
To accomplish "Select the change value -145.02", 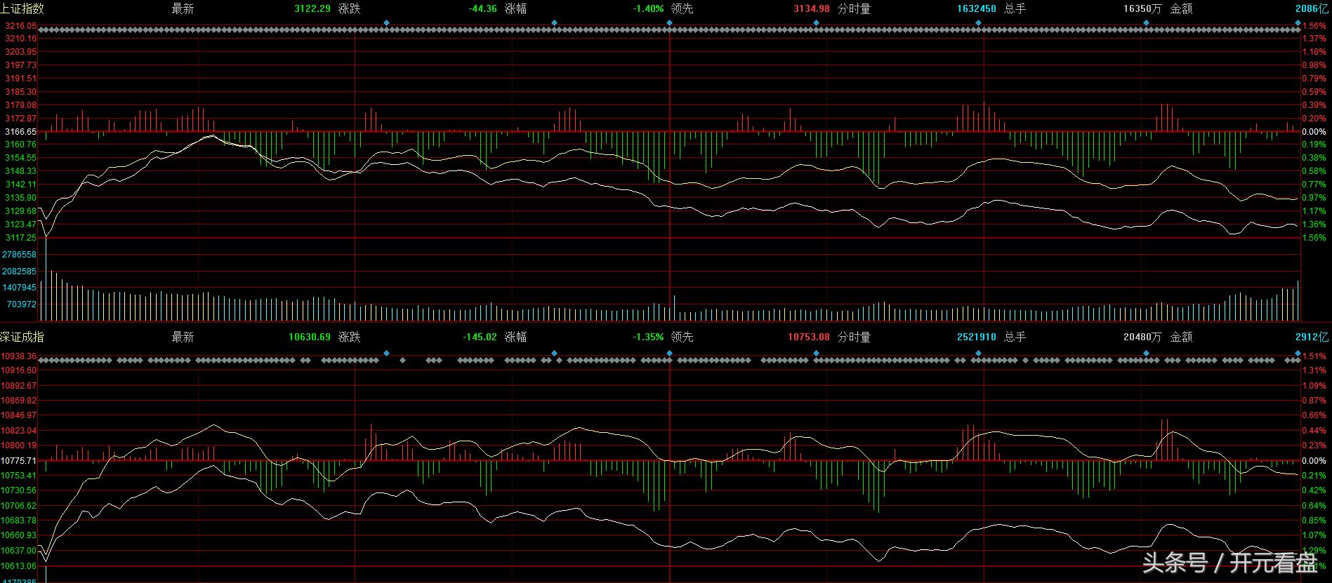I will pyautogui.click(x=480, y=337).
